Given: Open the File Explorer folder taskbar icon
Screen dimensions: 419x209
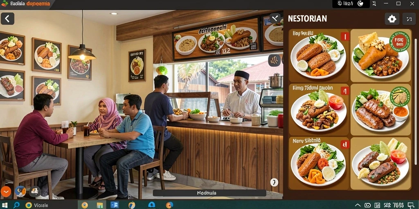Looking at the screenshot, I should pyautogui.click(x=100, y=205).
